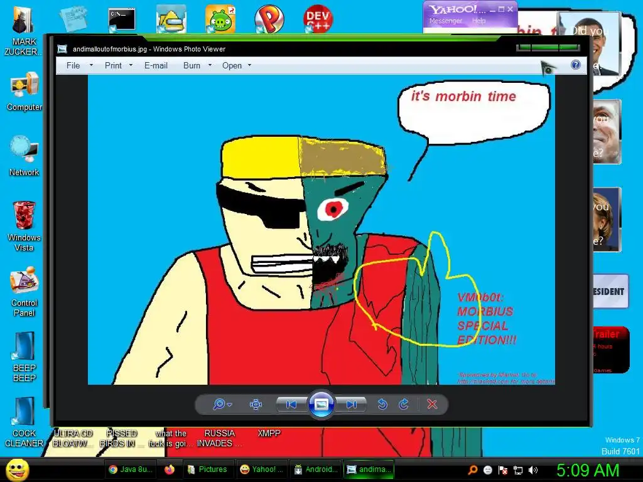The width and height of the screenshot is (643, 482).
Task: Open the Windows Vista recycle bin icon
Action: pyautogui.click(x=24, y=226)
